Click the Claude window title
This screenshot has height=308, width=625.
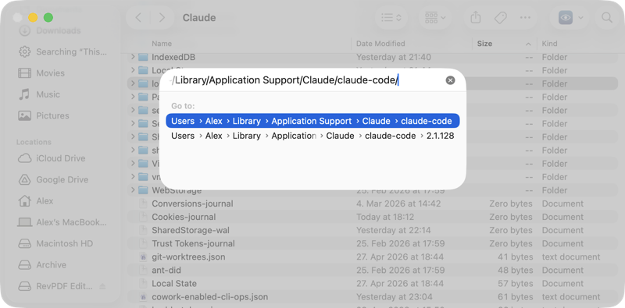pyautogui.click(x=199, y=17)
